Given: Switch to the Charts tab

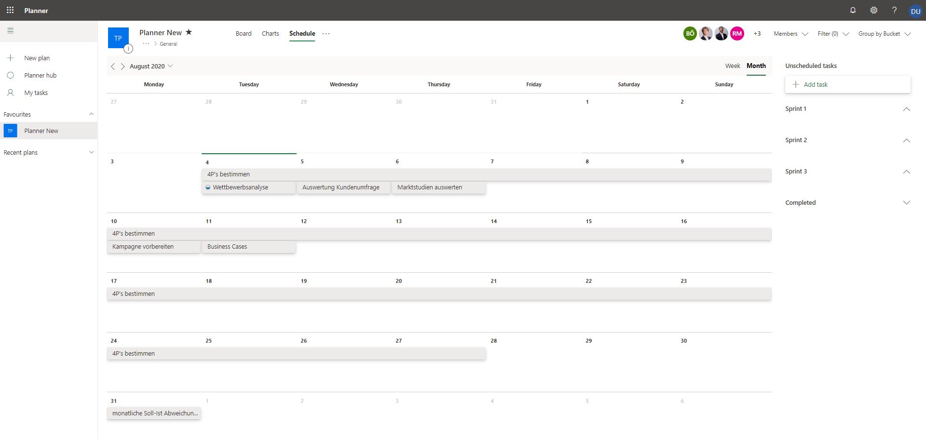Looking at the screenshot, I should 270,33.
